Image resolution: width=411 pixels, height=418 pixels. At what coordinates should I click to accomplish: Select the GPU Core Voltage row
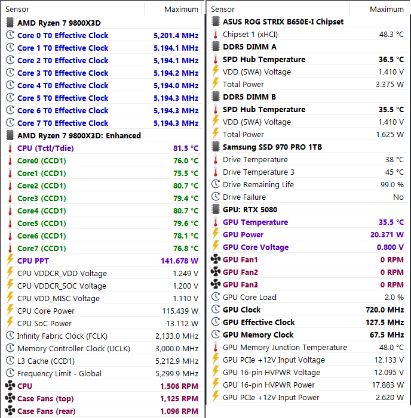click(x=309, y=247)
